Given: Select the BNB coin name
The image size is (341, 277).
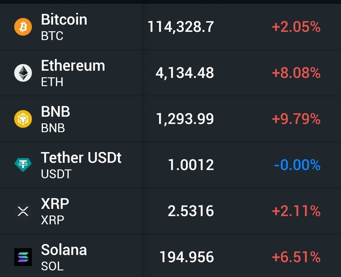Looking at the screenshot, I should 55,112.
